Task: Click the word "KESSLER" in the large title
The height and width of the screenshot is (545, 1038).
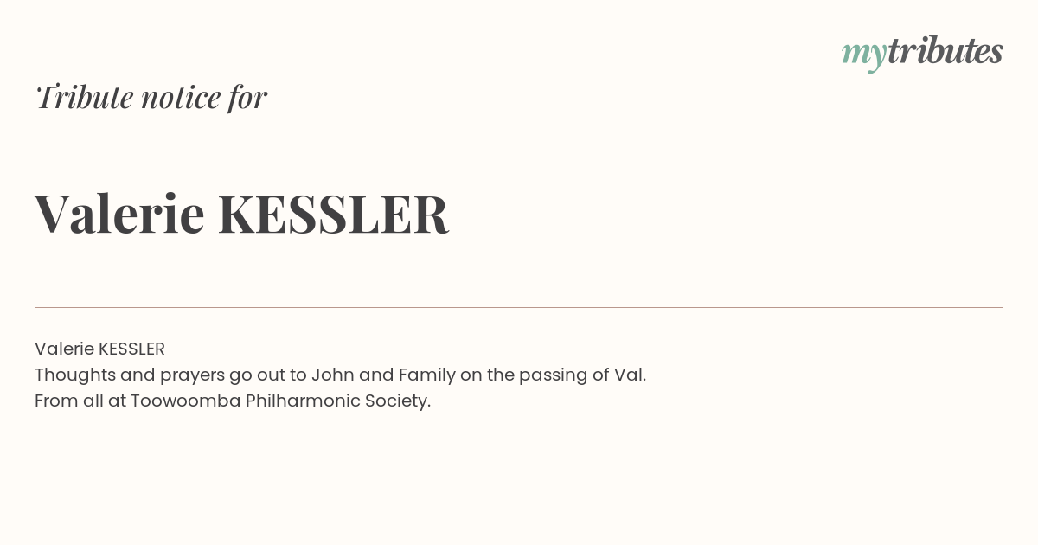Action: [x=333, y=214]
